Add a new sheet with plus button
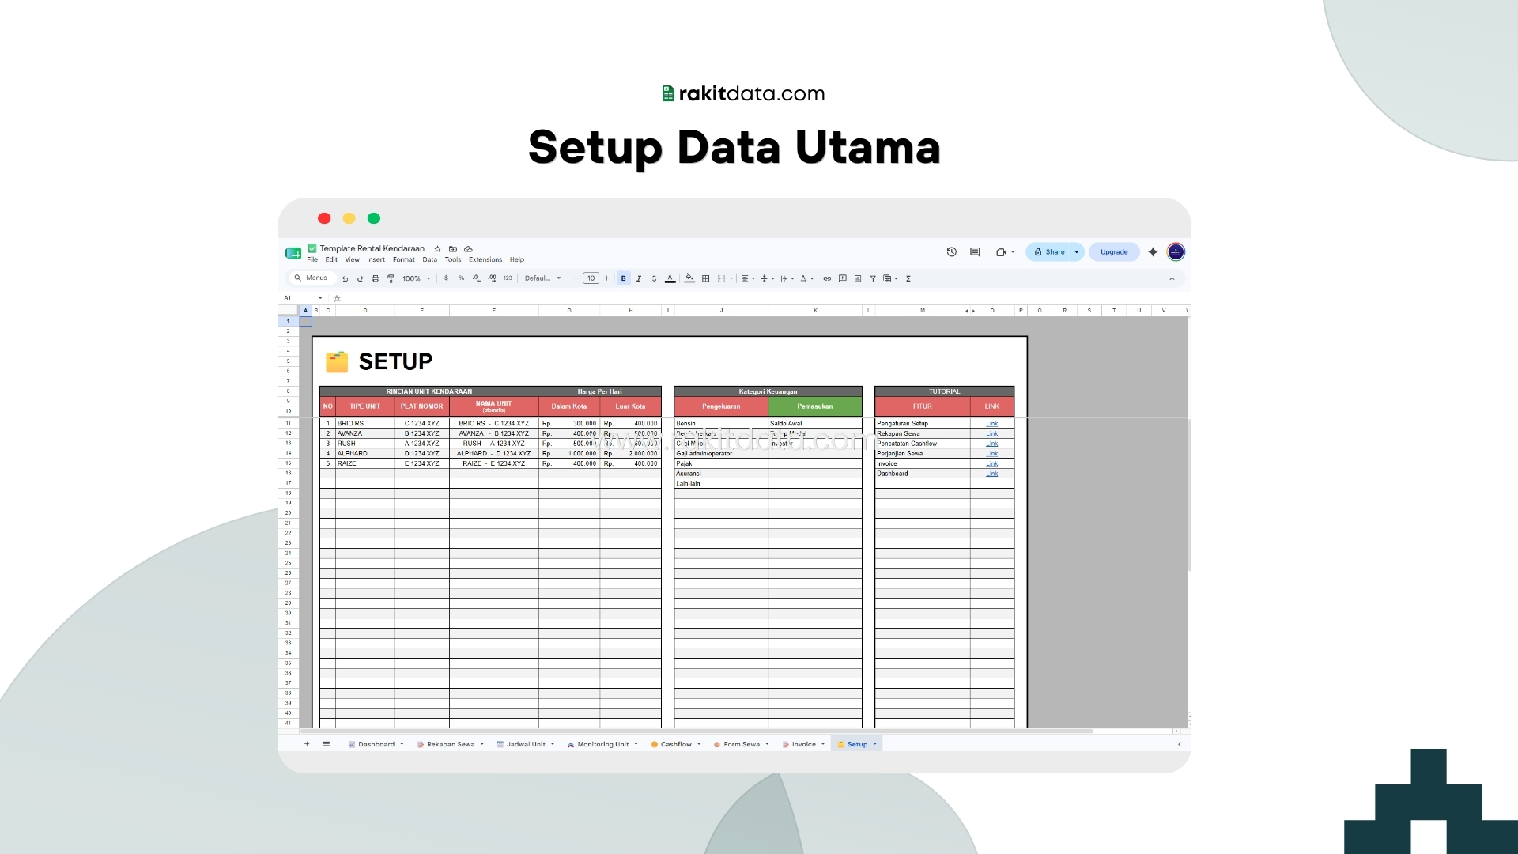Viewport: 1518px width, 854px height. click(x=307, y=744)
